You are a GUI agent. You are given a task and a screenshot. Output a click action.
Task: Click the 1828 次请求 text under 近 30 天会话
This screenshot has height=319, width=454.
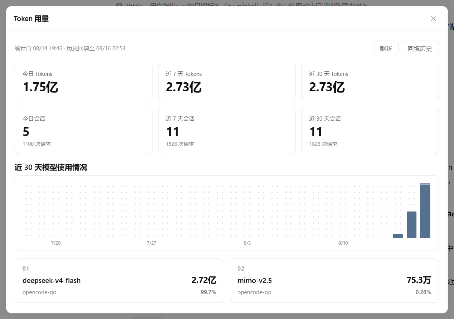tap(323, 144)
